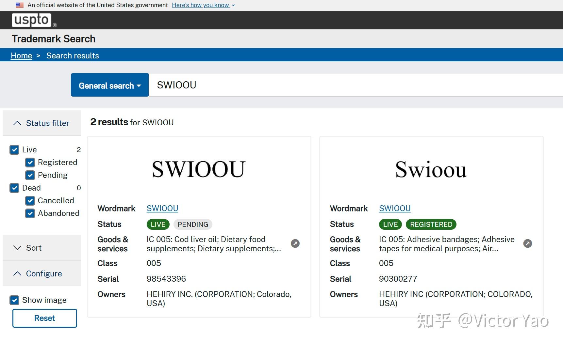Disable the Pending filter
563x343 pixels.
click(30, 175)
